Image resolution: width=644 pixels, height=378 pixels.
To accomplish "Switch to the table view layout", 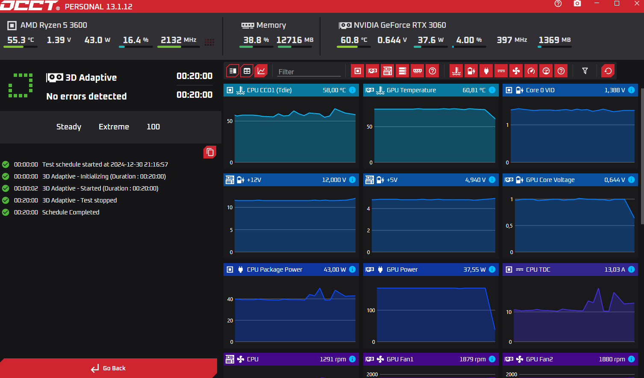I will tap(247, 71).
